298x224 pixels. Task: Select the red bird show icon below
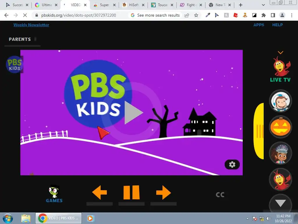pos(281,179)
